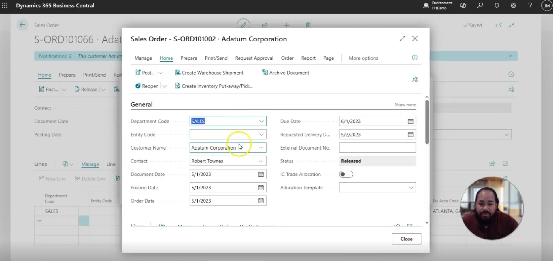553x261 pixels.
Task: Expand dialog to full-screen view
Action: click(x=402, y=39)
